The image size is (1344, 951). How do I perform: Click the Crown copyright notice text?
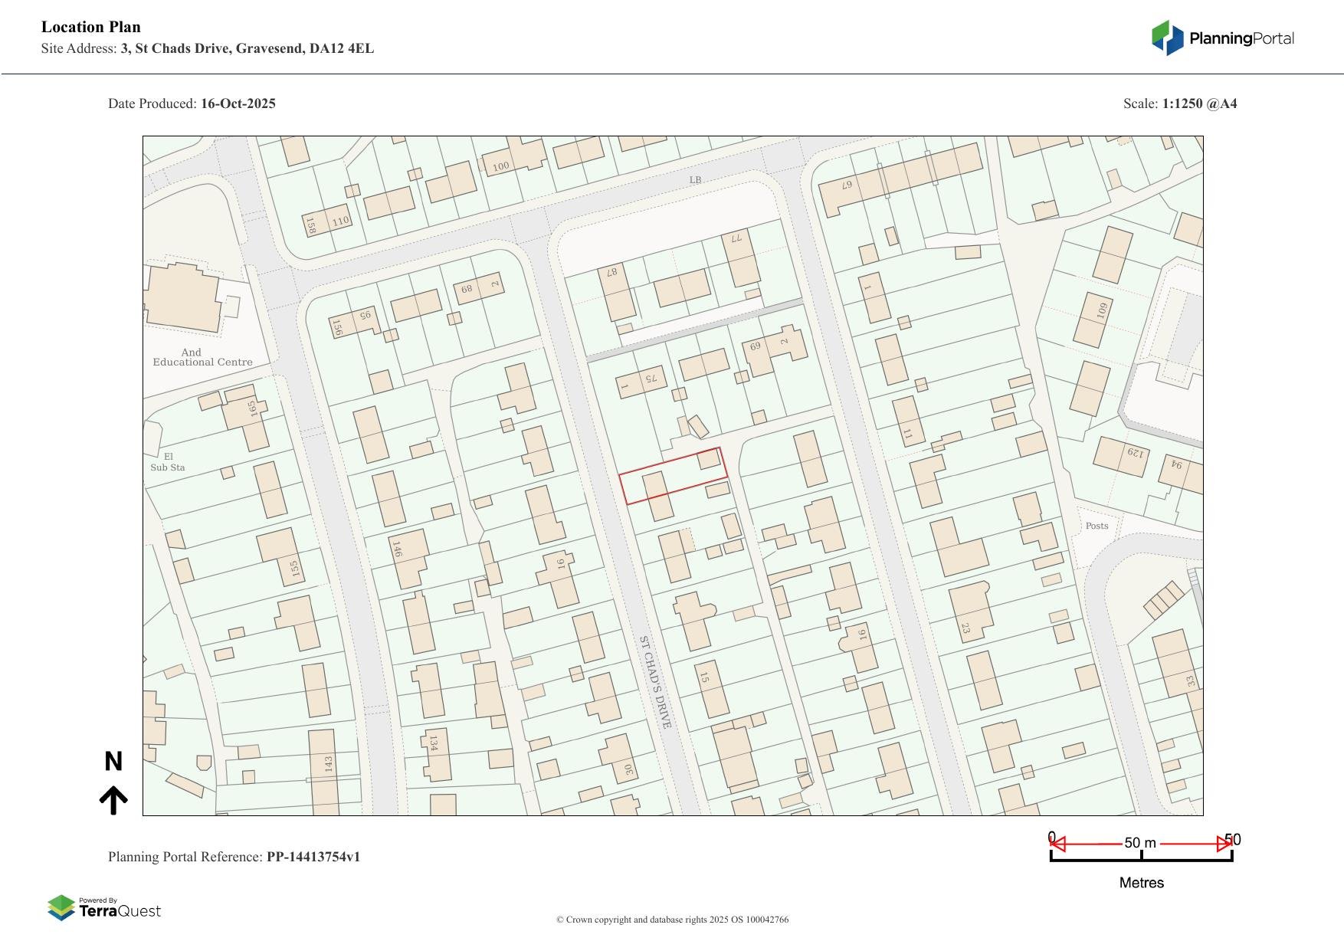pyautogui.click(x=672, y=920)
